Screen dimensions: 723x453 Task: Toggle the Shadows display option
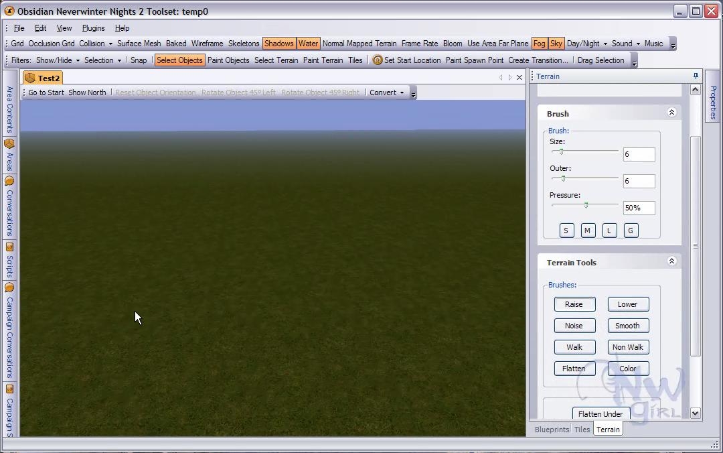coord(278,44)
